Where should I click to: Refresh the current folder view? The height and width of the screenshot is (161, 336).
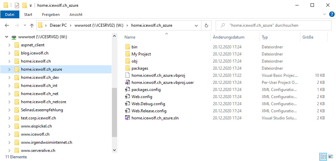206,25
